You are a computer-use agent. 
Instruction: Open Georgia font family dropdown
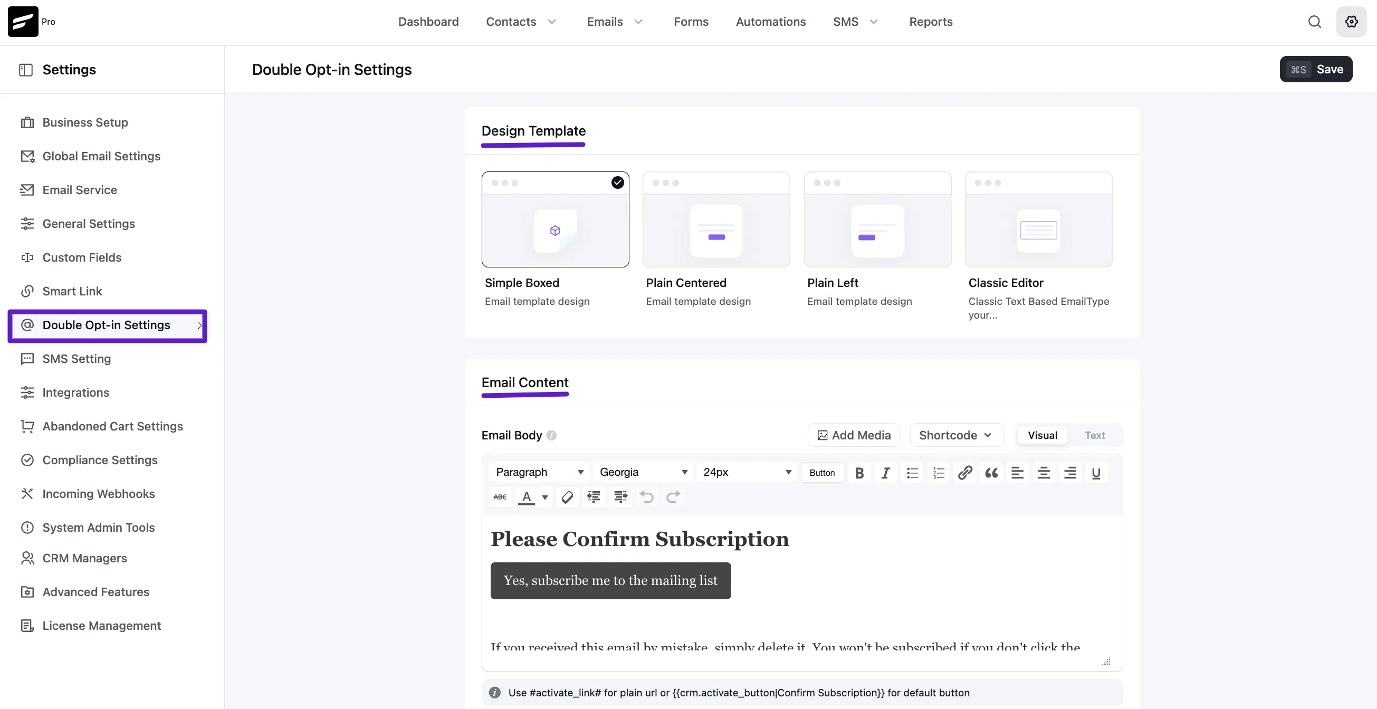(643, 472)
